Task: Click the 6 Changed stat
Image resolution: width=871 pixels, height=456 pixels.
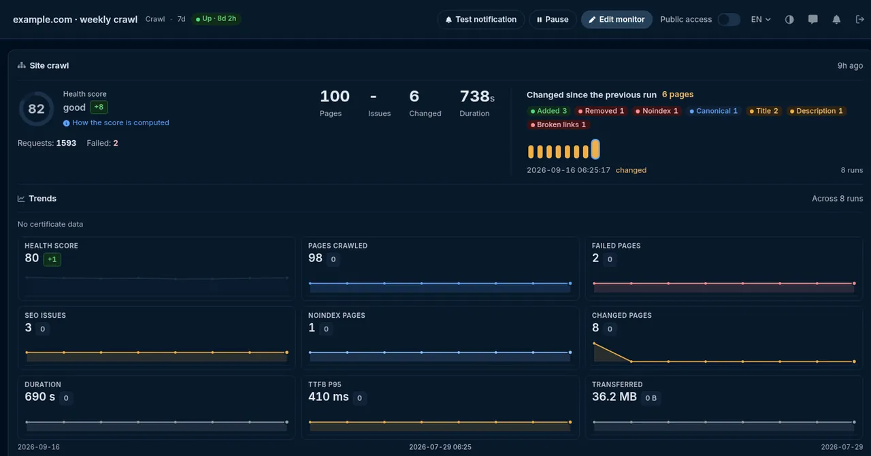Action: pos(425,103)
